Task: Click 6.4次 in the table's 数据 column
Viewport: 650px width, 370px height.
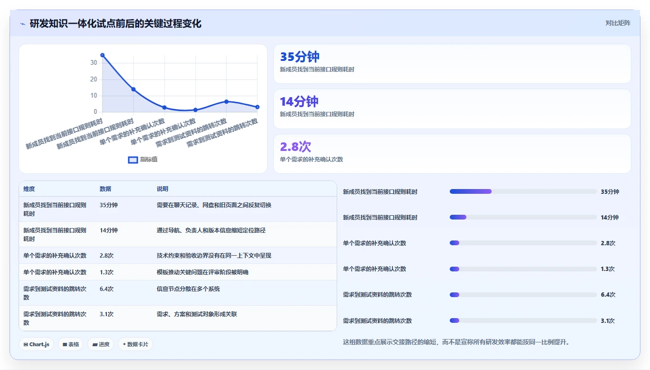Action: point(106,289)
